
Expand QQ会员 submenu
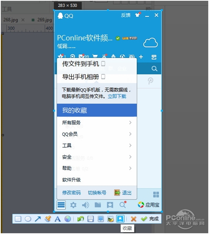click(97, 134)
